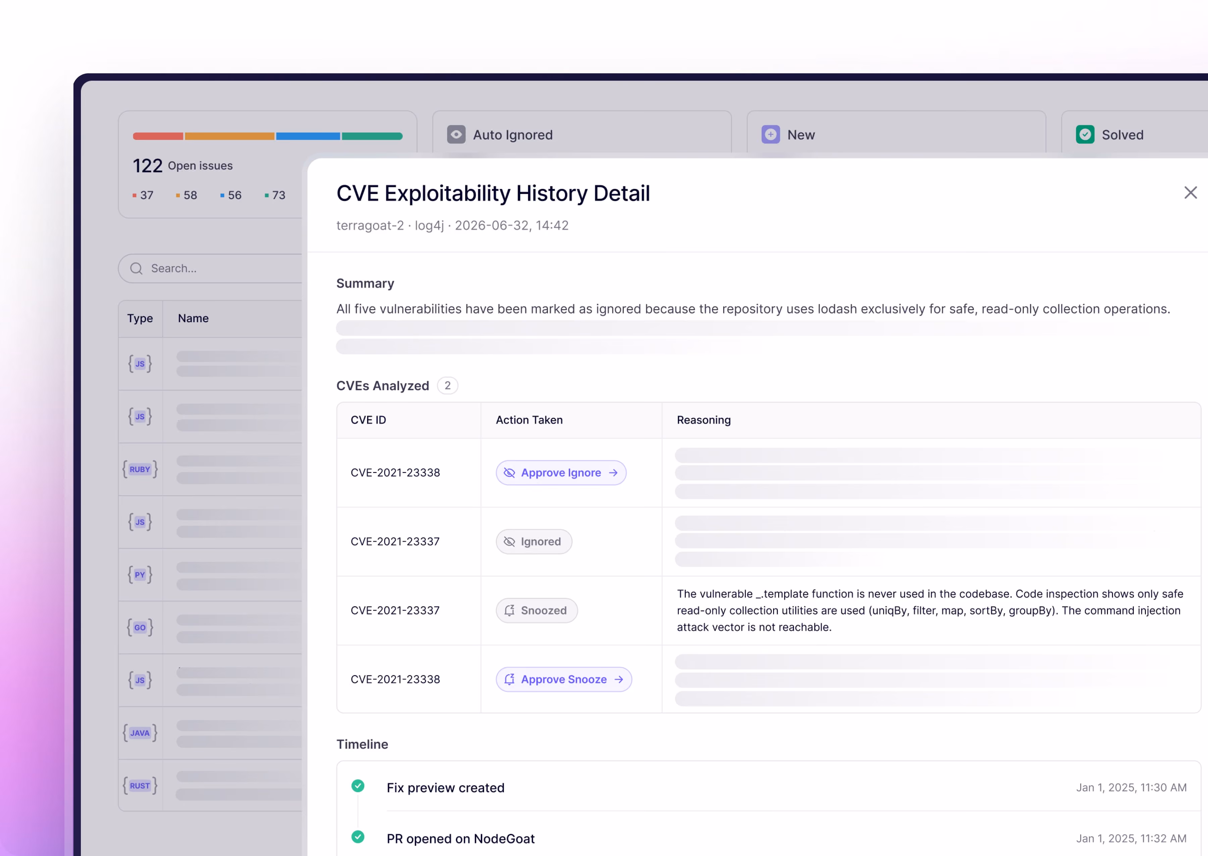Select the RUST type icon row
This screenshot has width=1208, height=856.
point(140,786)
